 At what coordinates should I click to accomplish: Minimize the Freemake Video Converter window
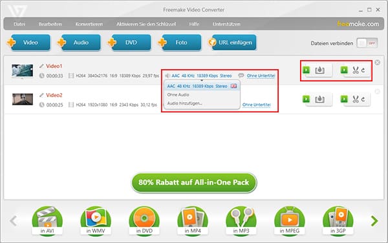coord(361,10)
